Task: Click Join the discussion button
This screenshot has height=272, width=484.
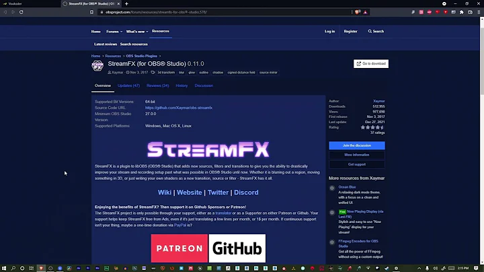Action: [x=357, y=145]
